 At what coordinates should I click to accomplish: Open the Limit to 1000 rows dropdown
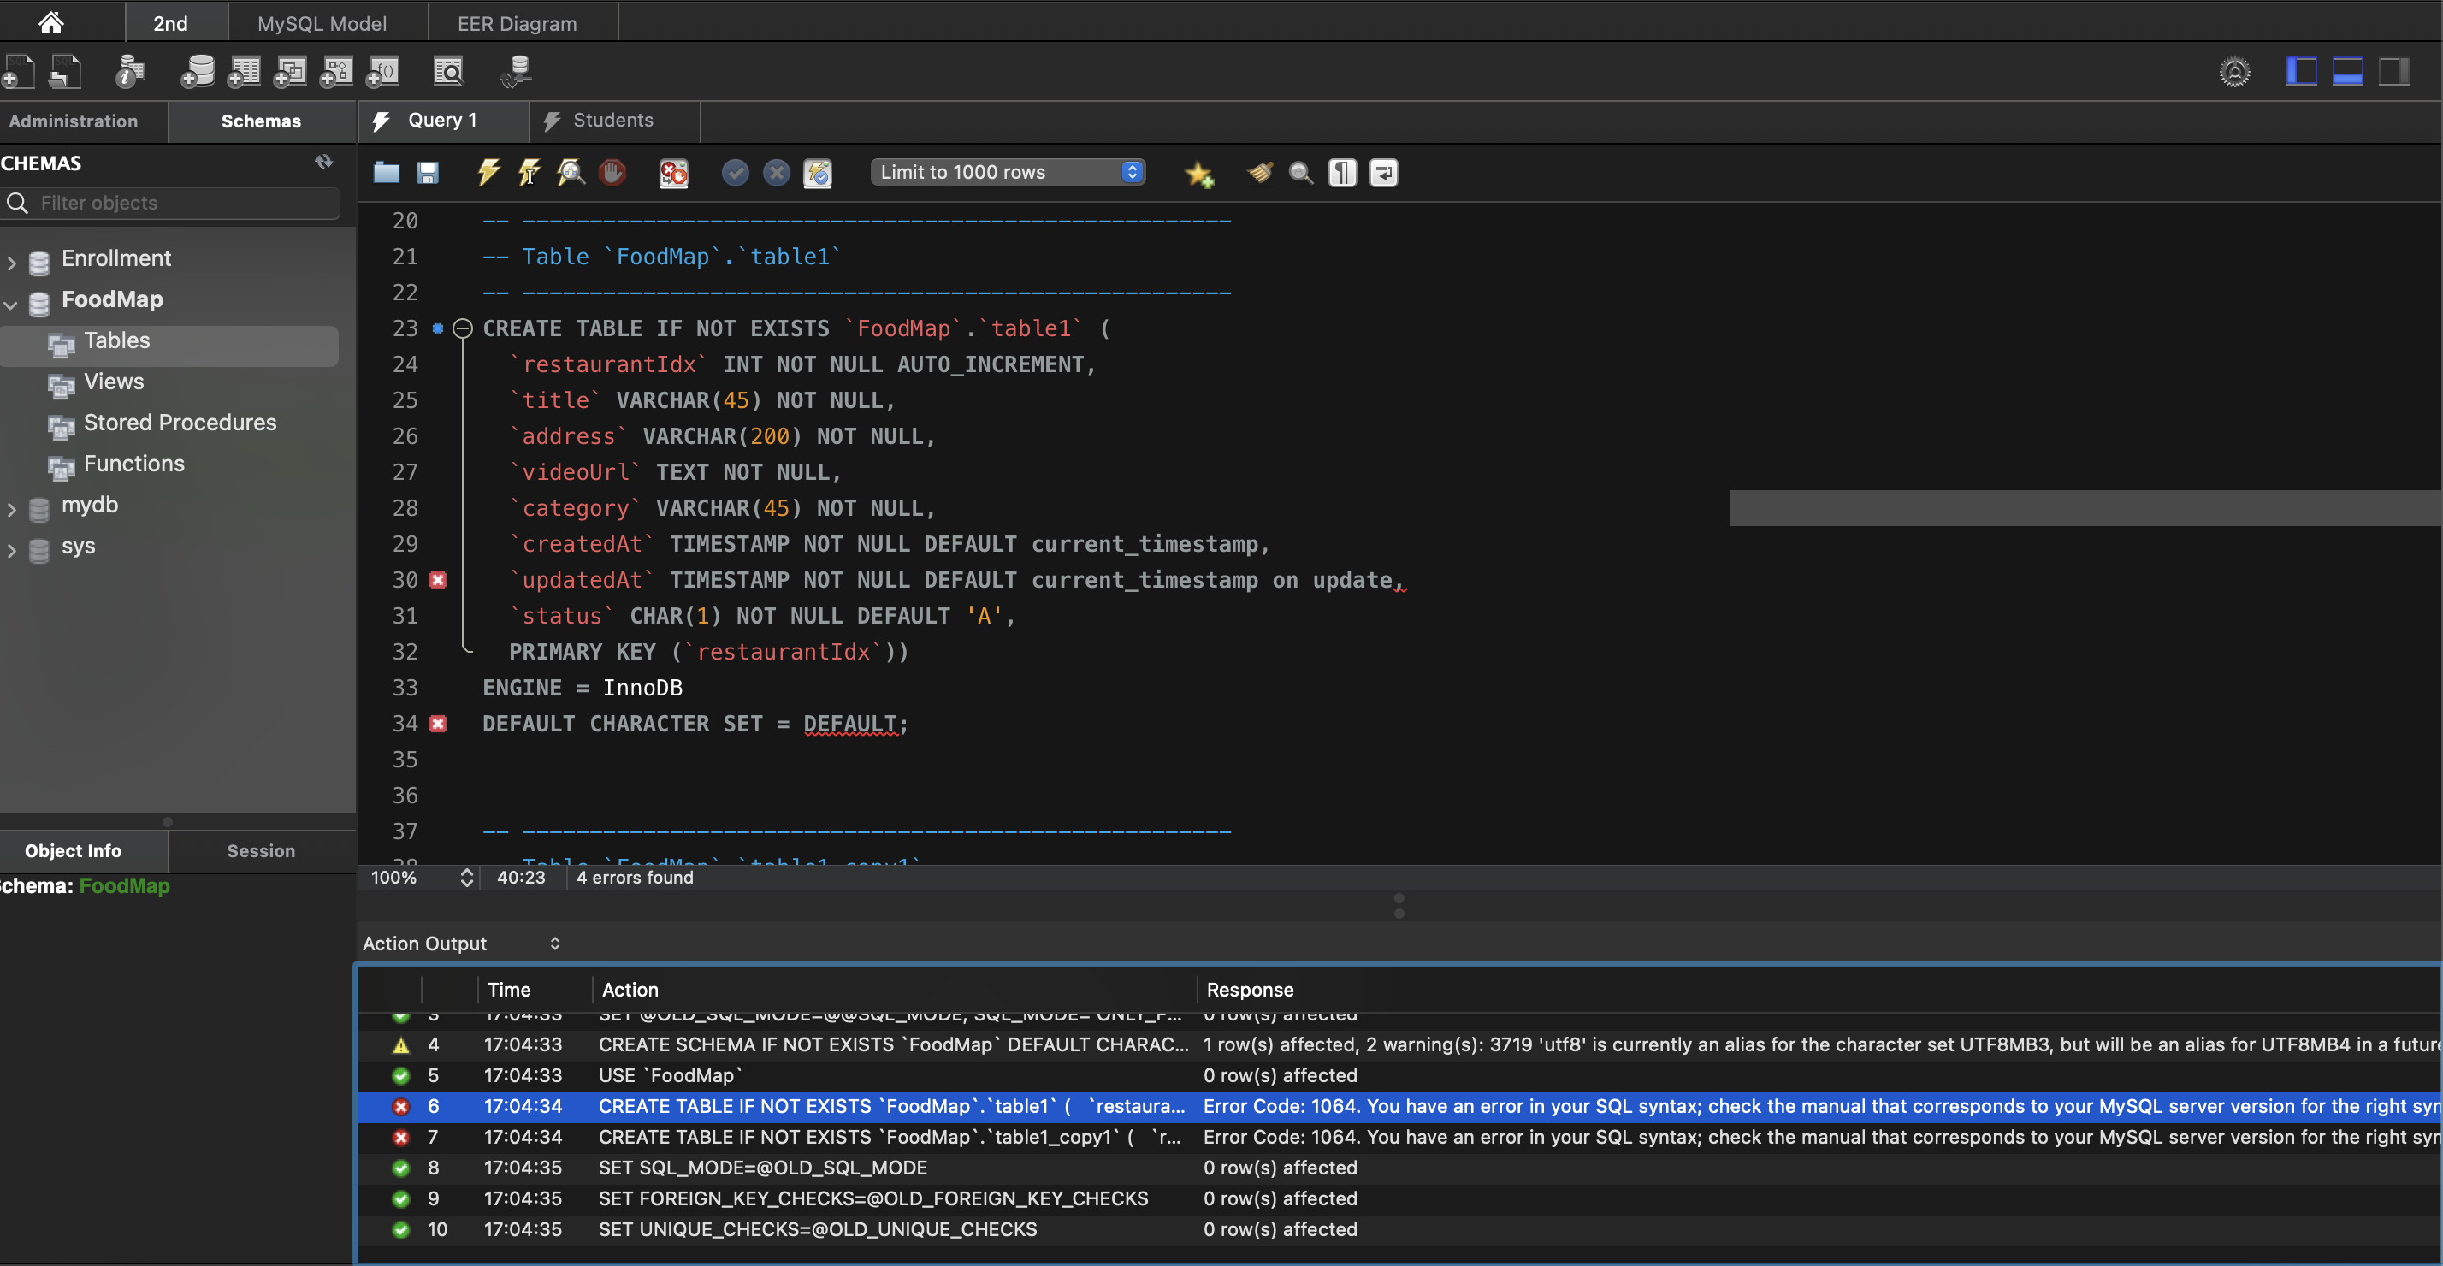tap(1007, 172)
